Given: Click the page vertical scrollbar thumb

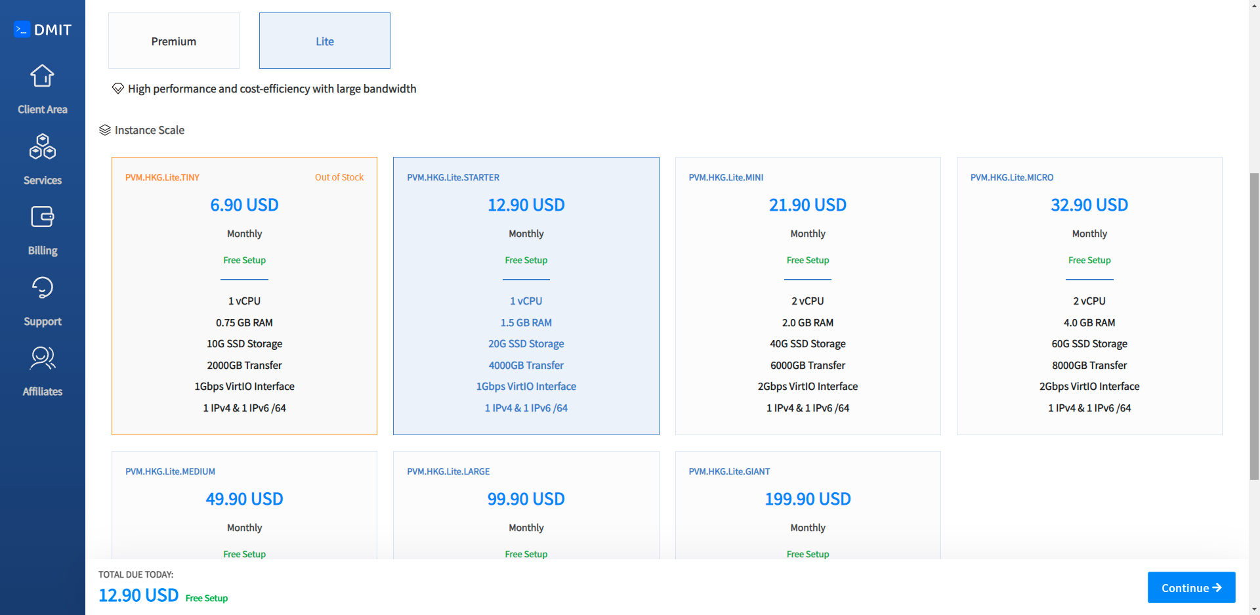Looking at the screenshot, I should (x=1254, y=326).
